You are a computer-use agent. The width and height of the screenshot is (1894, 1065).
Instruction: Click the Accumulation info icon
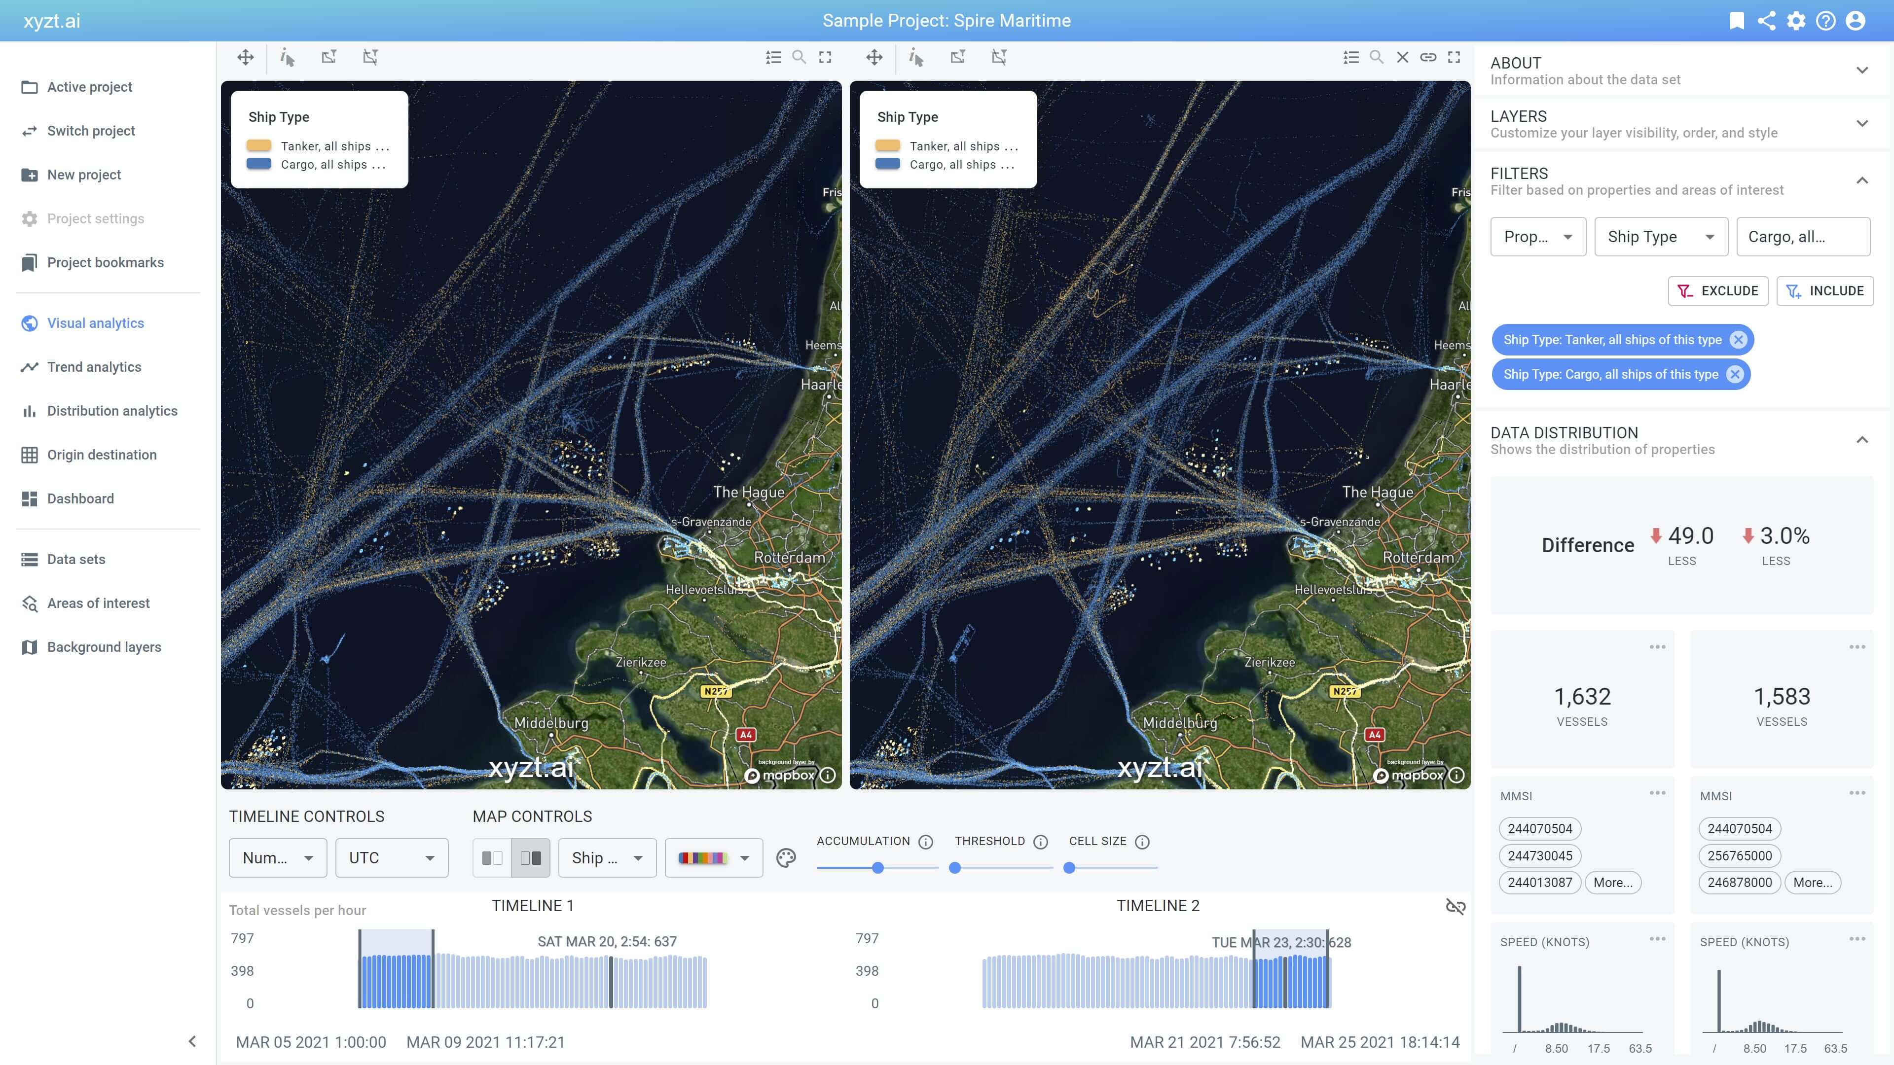point(926,842)
